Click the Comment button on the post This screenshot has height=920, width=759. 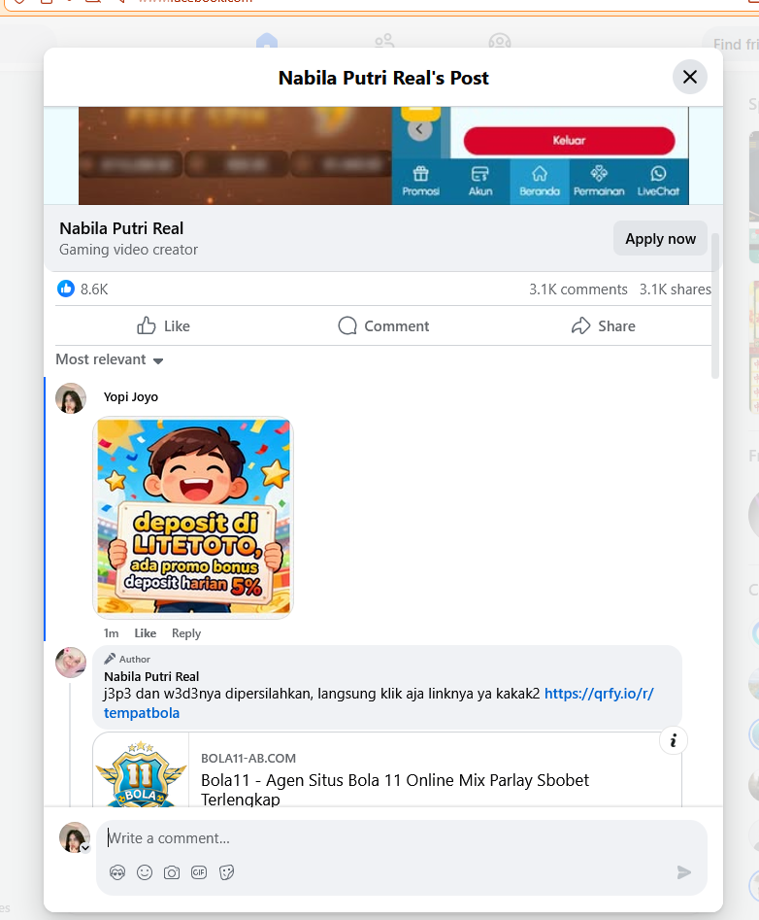point(384,325)
